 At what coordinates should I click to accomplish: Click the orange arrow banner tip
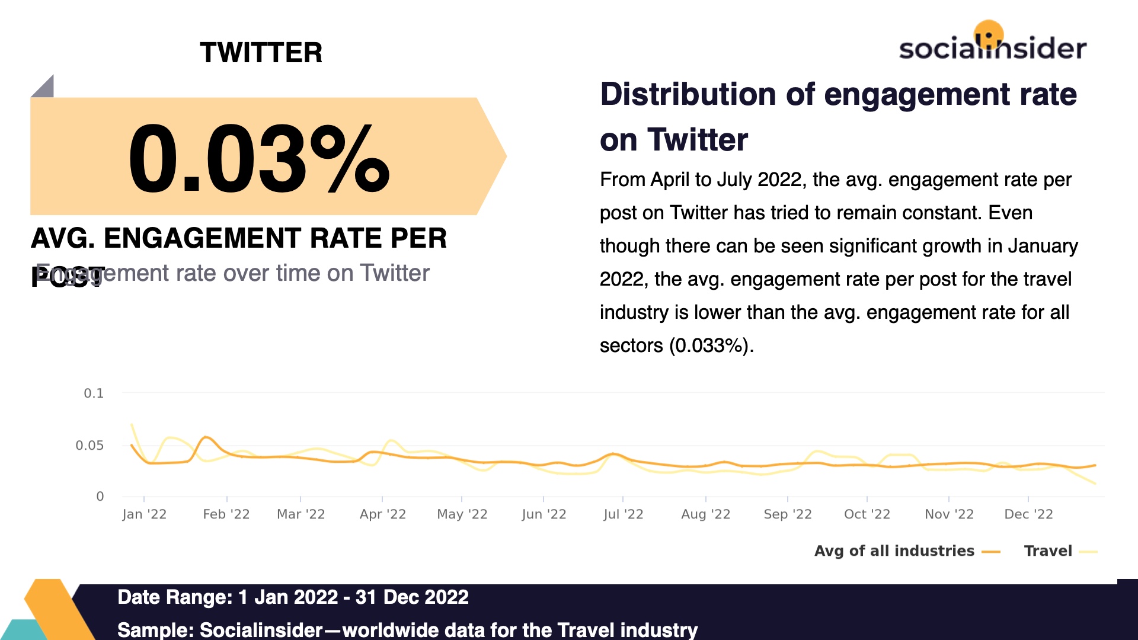coord(492,156)
